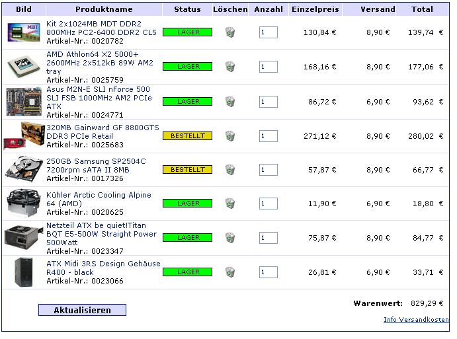Open 250GB Samsung SP2504C product link
The height and width of the screenshot is (339, 457).
click(96, 165)
